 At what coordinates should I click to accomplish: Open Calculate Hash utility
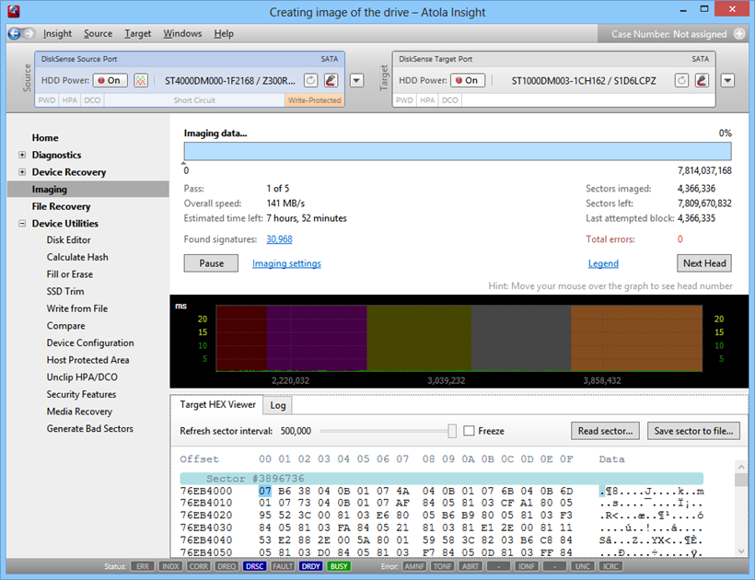77,257
